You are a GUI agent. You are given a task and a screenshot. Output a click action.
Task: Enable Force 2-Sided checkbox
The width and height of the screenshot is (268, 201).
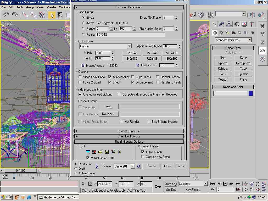[80, 82]
